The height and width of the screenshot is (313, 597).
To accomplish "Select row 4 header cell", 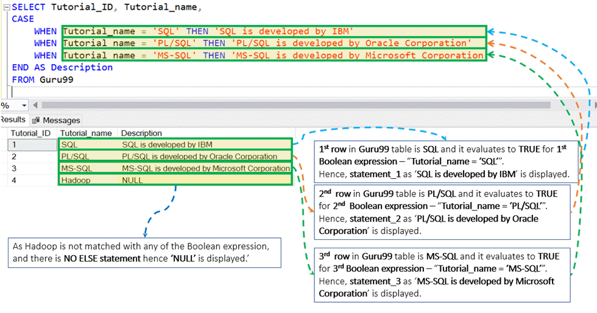I will click(30, 181).
